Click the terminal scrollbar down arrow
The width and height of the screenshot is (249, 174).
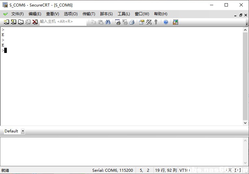point(245,123)
